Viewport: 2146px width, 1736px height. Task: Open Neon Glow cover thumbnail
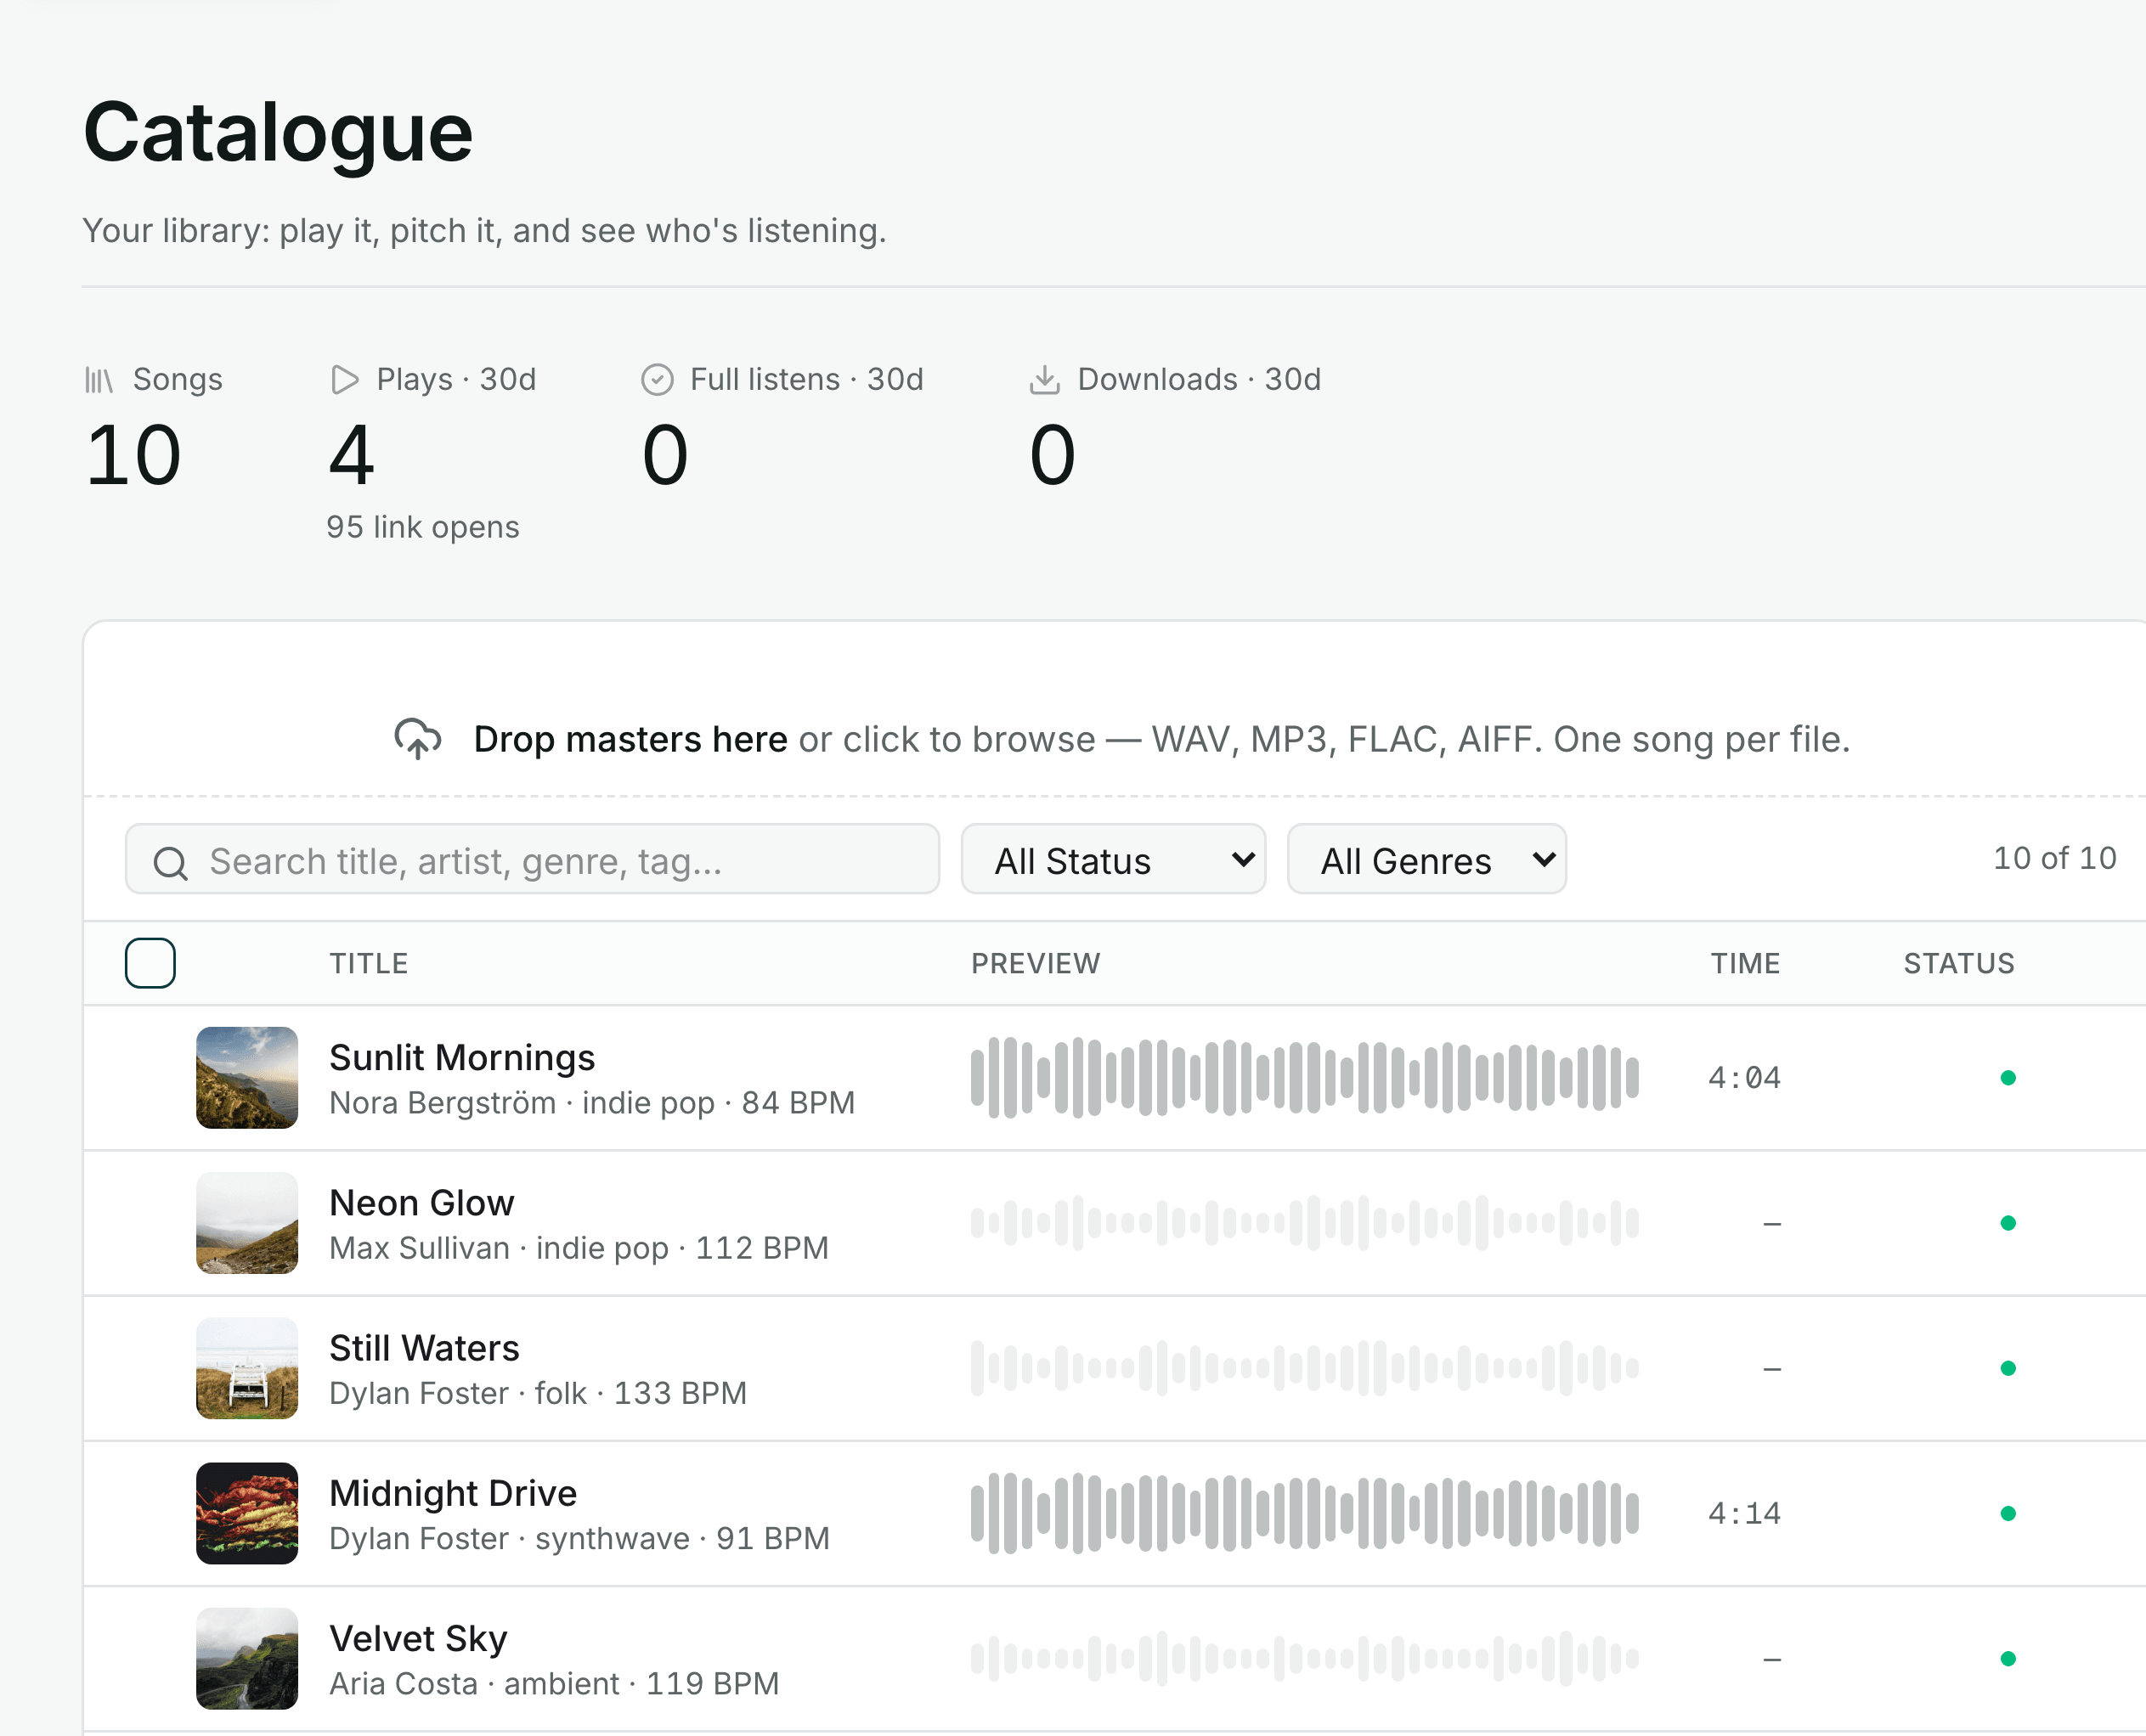247,1223
